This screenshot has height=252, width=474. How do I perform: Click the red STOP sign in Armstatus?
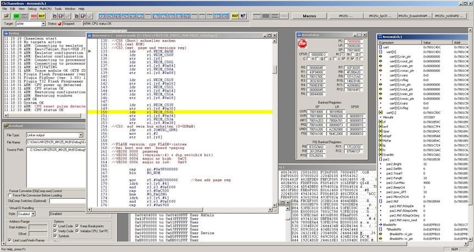coord(302,44)
